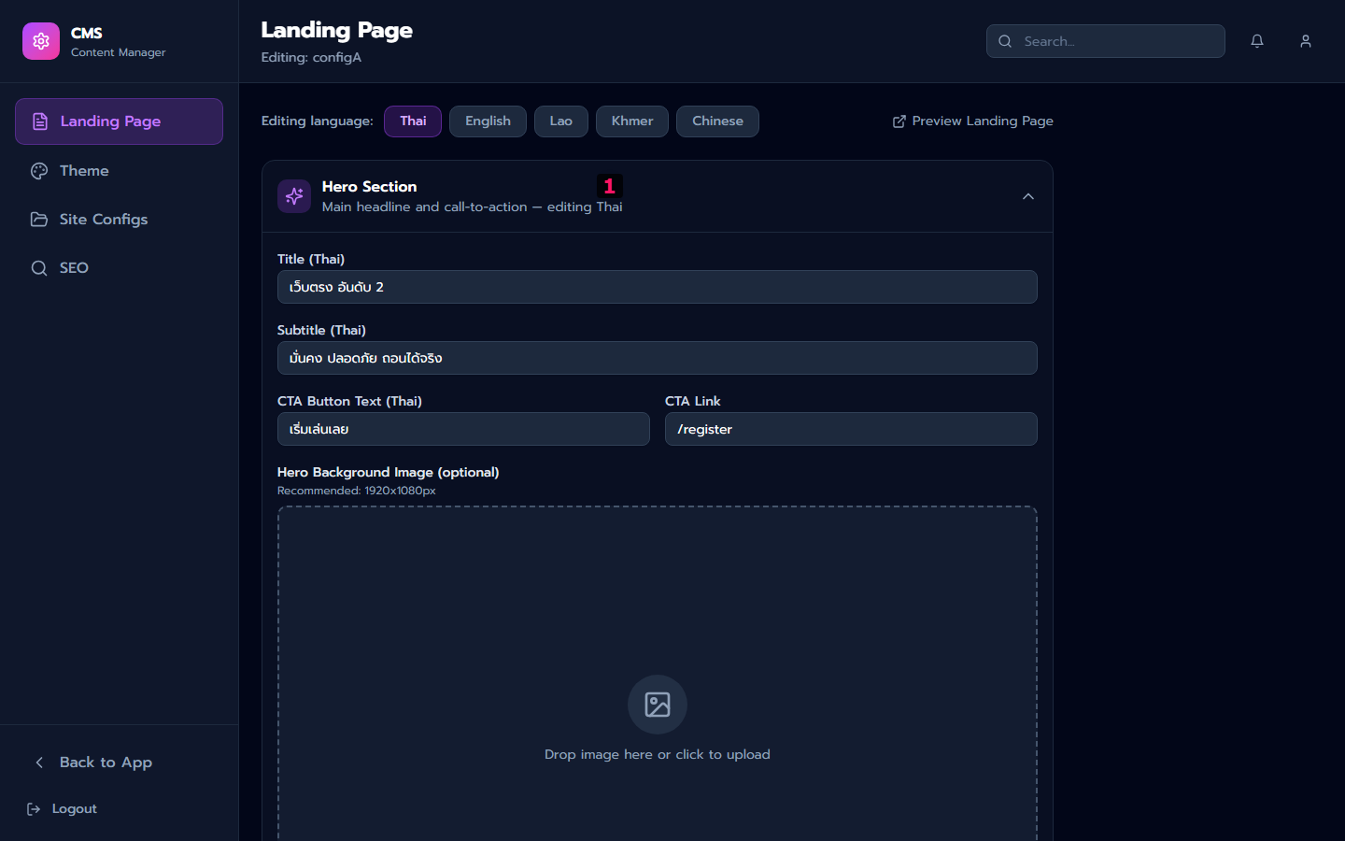
Task: Click the image placeholder icon in upload area
Action: [x=657, y=705]
